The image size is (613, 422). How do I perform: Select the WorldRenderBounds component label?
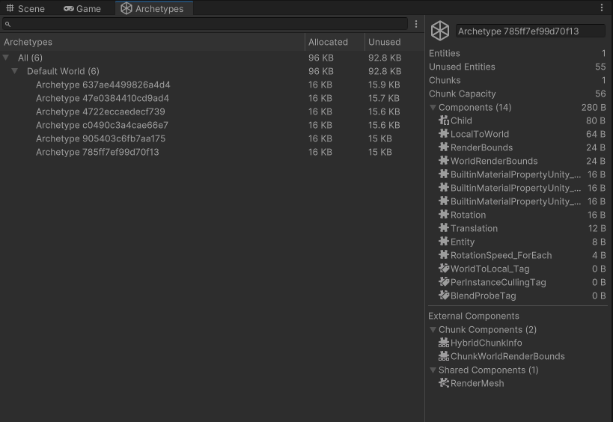(494, 161)
